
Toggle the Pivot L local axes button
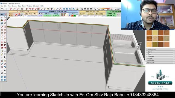point(70,16)
